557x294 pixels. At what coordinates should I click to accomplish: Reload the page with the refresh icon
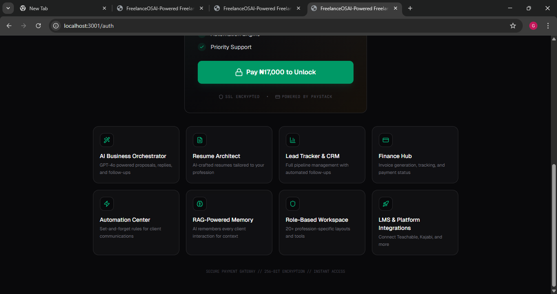tap(38, 26)
